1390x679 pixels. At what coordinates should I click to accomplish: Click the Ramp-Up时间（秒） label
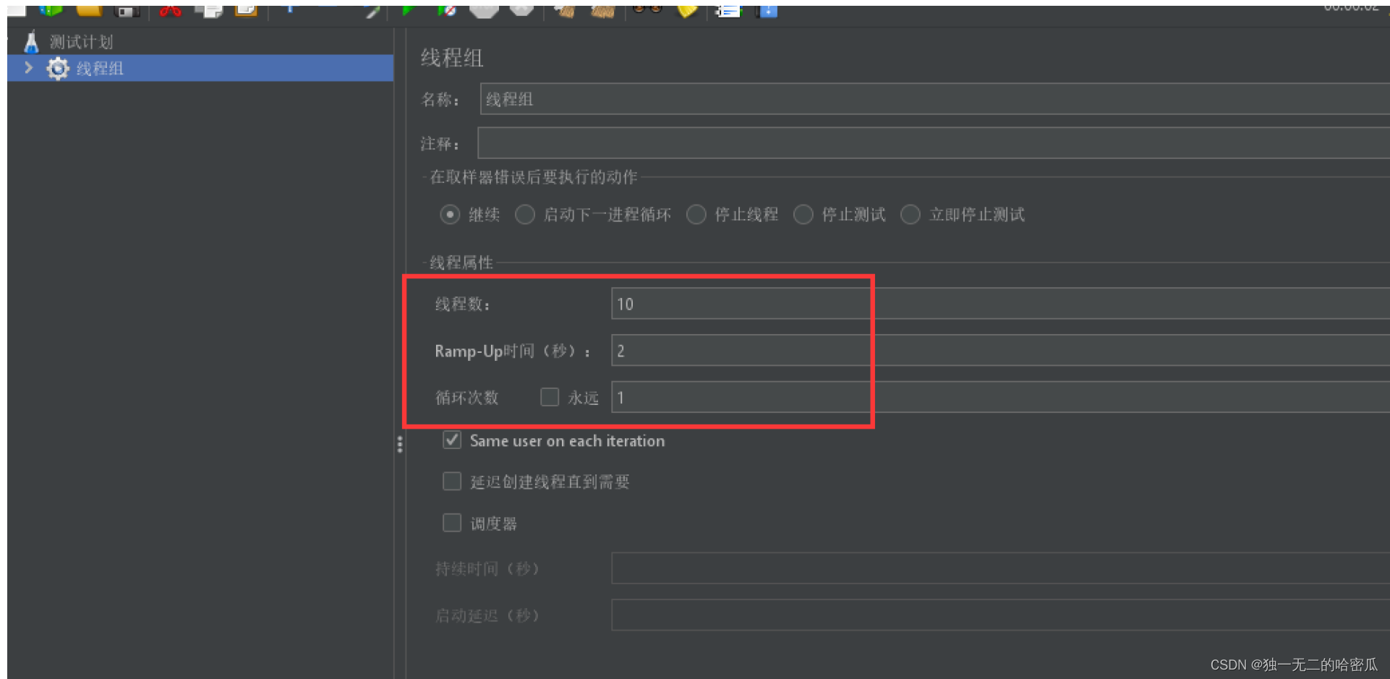[x=513, y=351]
